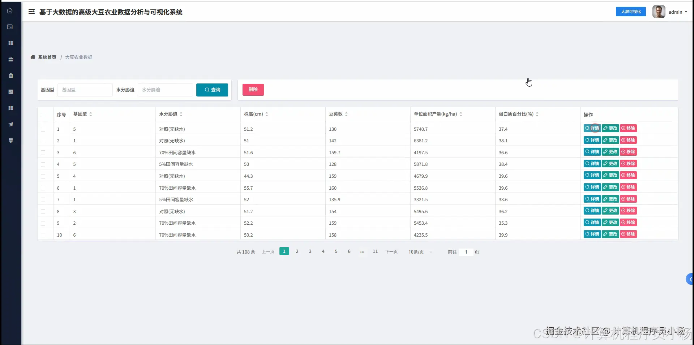The image size is (694, 345).
Task: Sort by 单位面积产量(kg/ha) column arrows
Action: 461,114
